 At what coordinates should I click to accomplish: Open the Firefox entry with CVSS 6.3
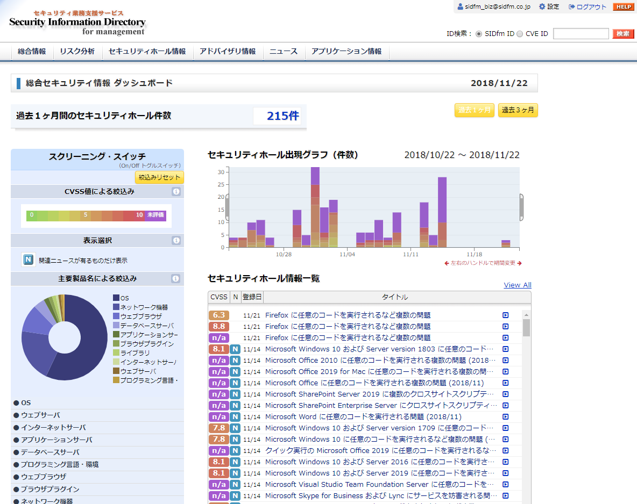pos(348,315)
